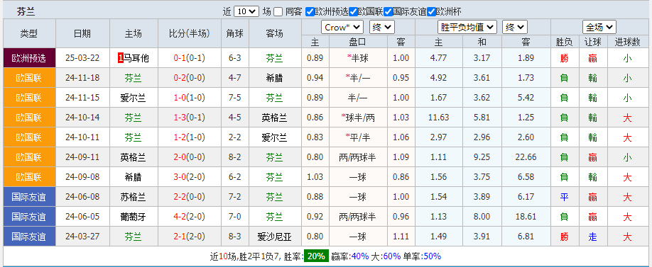Open the Crow* bookmaker dropdown
The width and height of the screenshot is (652, 267).
[x=342, y=28]
